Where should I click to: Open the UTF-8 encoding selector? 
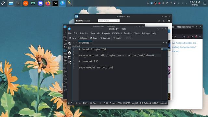(155, 103)
